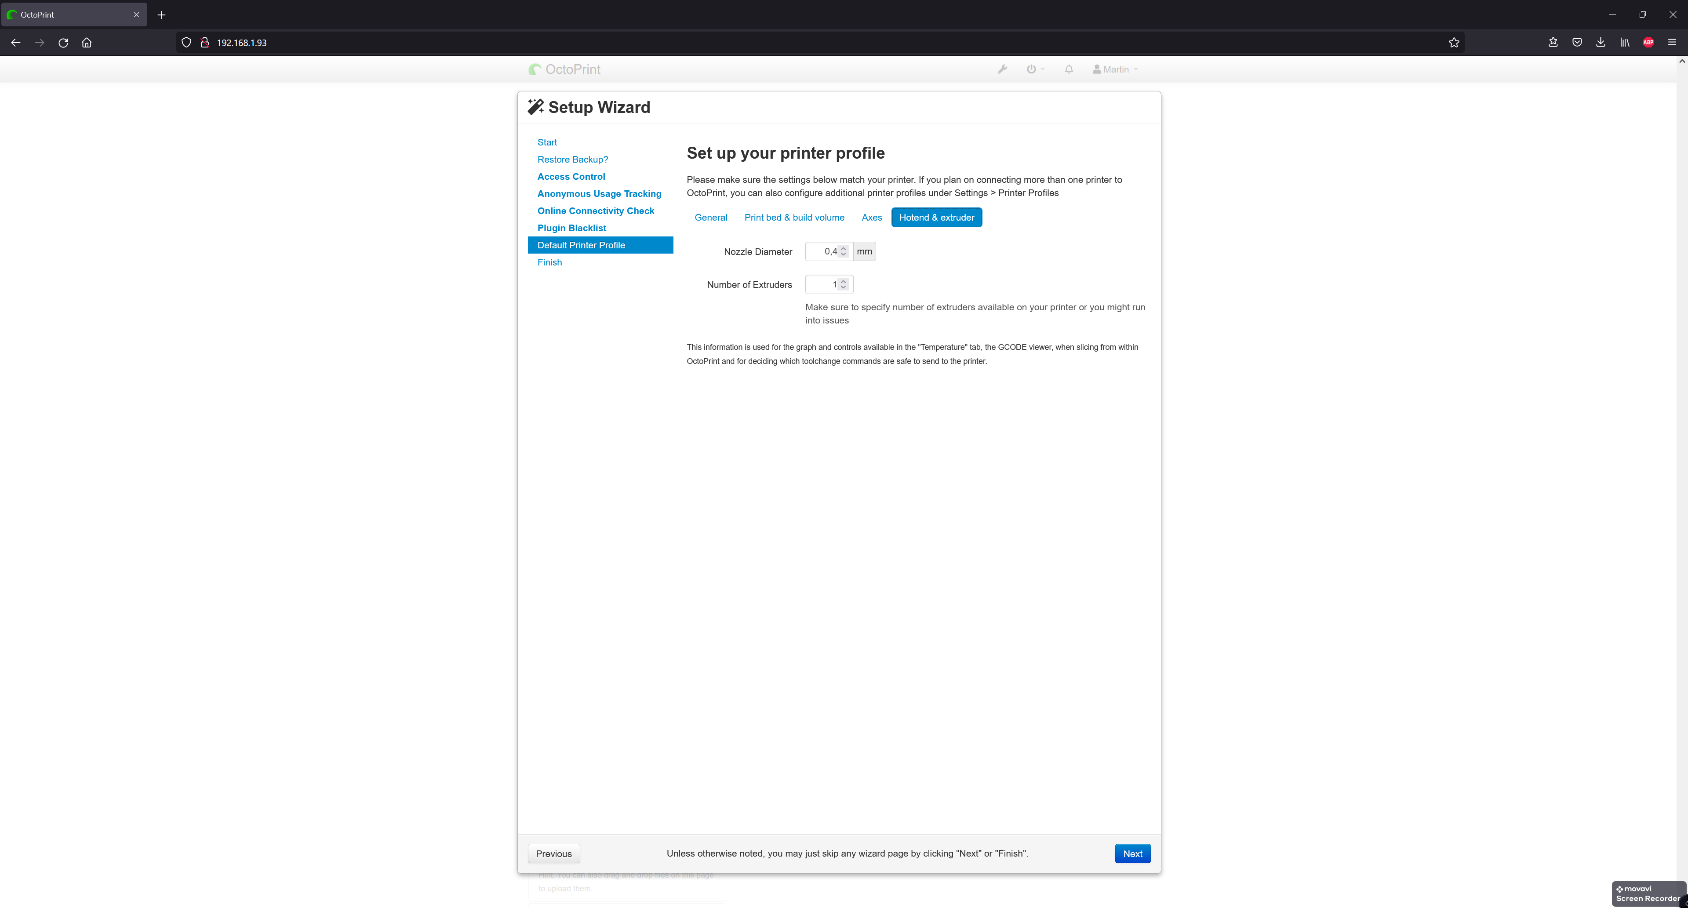This screenshot has width=1688, height=908.
Task: Increase Nozzle Diameter with up arrow
Action: 844,248
